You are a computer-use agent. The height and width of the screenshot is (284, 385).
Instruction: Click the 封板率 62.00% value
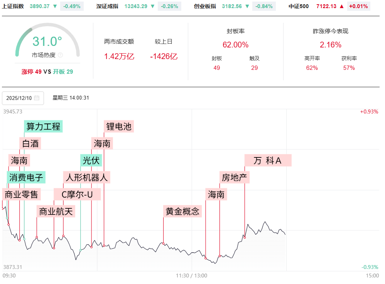[235, 45]
